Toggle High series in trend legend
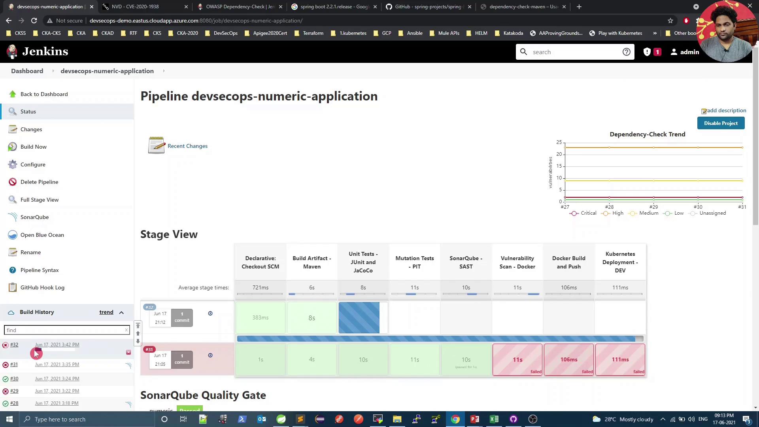This screenshot has width=759, height=427. point(606,213)
